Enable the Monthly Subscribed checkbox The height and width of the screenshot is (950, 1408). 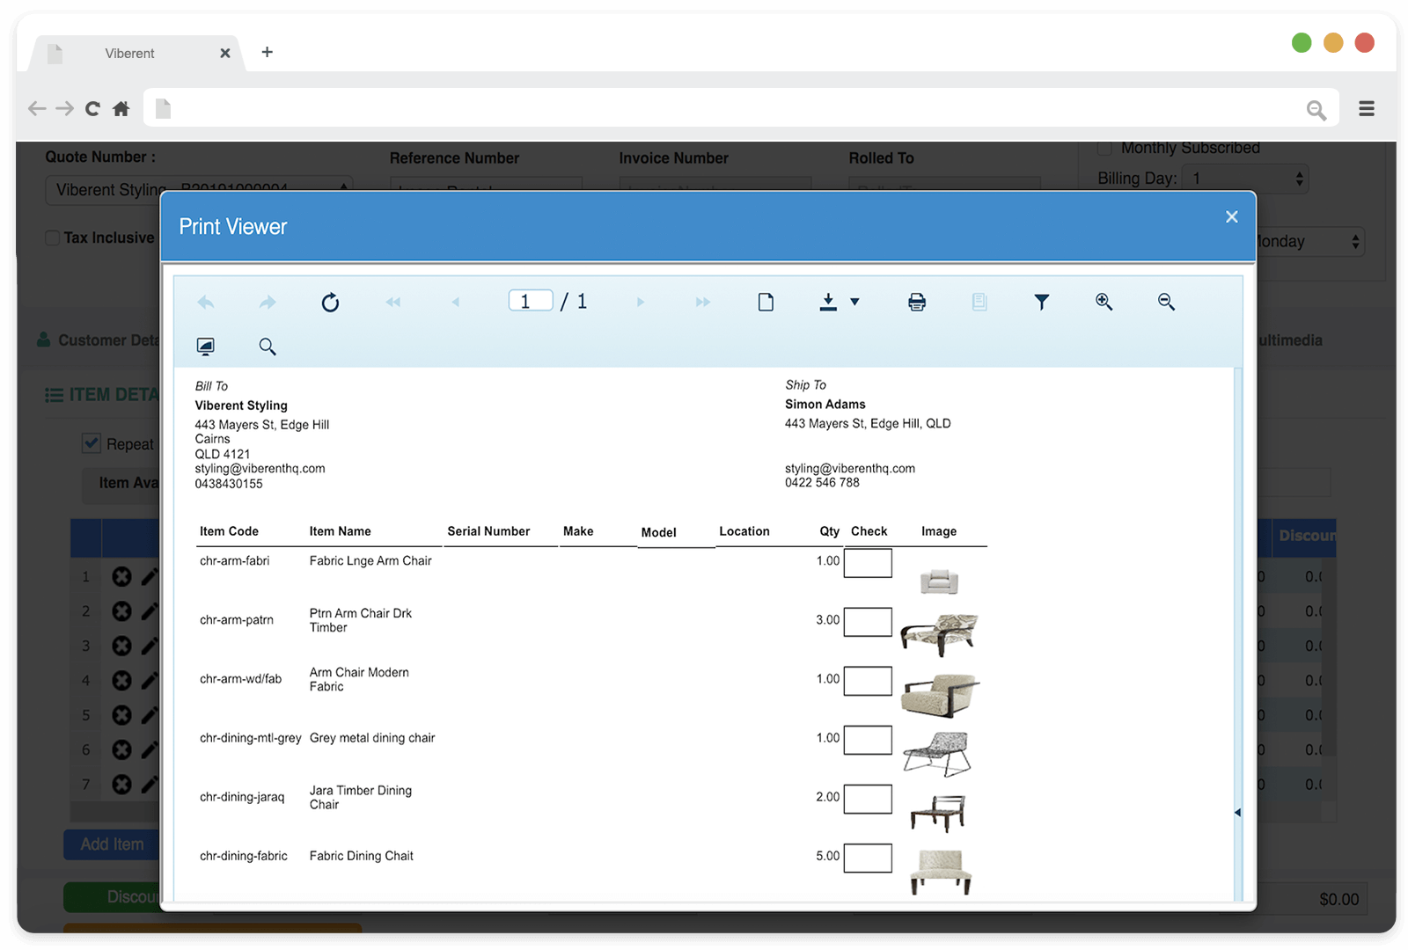(x=1104, y=148)
